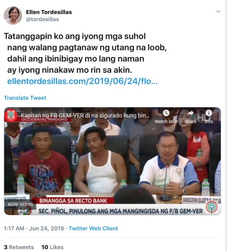
Task: Open the Ellen Tordesillas profile name
Action: [49, 12]
